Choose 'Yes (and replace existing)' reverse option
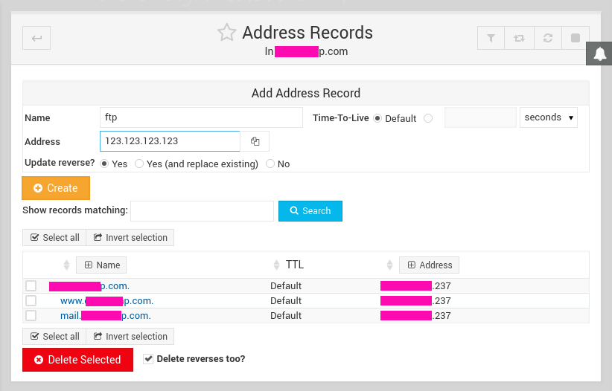The height and width of the screenshot is (391, 612). coord(139,164)
